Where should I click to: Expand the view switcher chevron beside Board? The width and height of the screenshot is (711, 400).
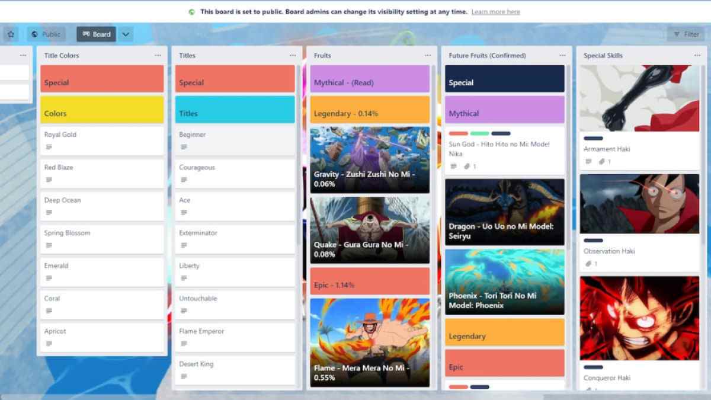pos(126,34)
